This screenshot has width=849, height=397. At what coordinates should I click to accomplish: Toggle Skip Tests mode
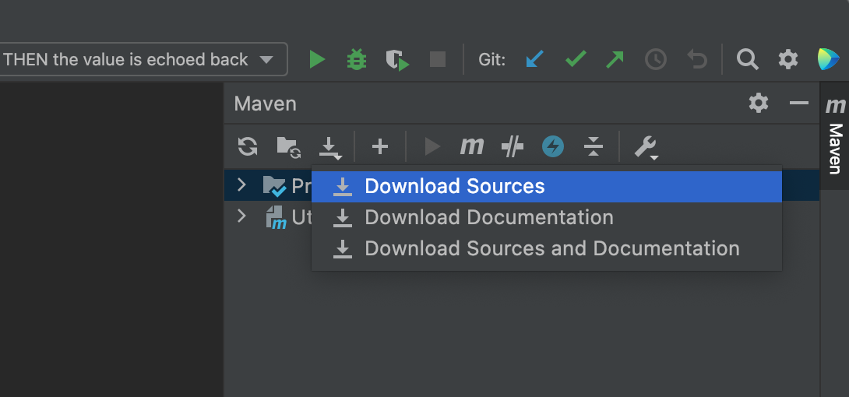coord(513,146)
